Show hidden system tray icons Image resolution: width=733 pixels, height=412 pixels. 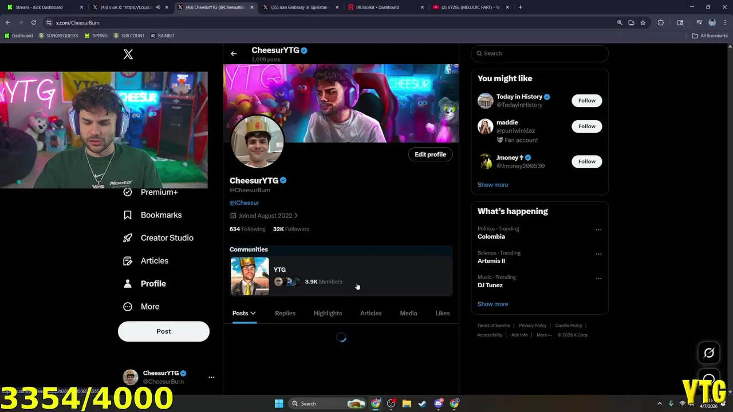point(659,403)
